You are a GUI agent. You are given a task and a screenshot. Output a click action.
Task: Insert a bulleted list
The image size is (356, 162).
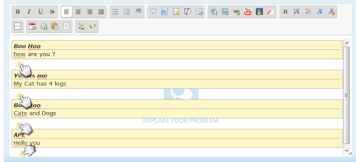click(116, 12)
